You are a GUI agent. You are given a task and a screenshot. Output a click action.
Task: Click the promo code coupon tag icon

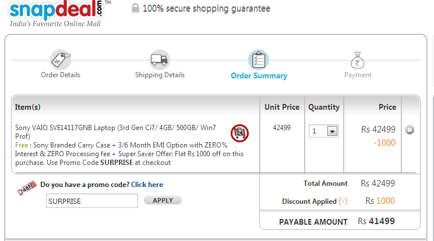click(x=27, y=188)
